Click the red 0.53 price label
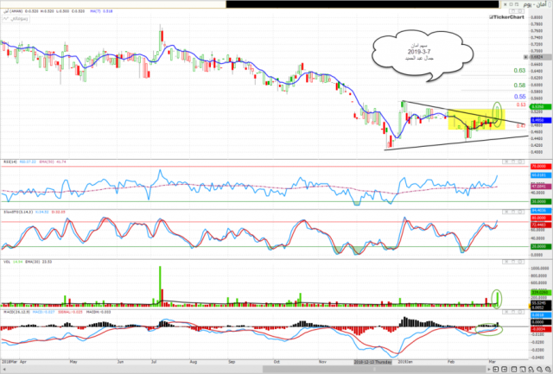This screenshot has width=553, height=374. (521, 105)
